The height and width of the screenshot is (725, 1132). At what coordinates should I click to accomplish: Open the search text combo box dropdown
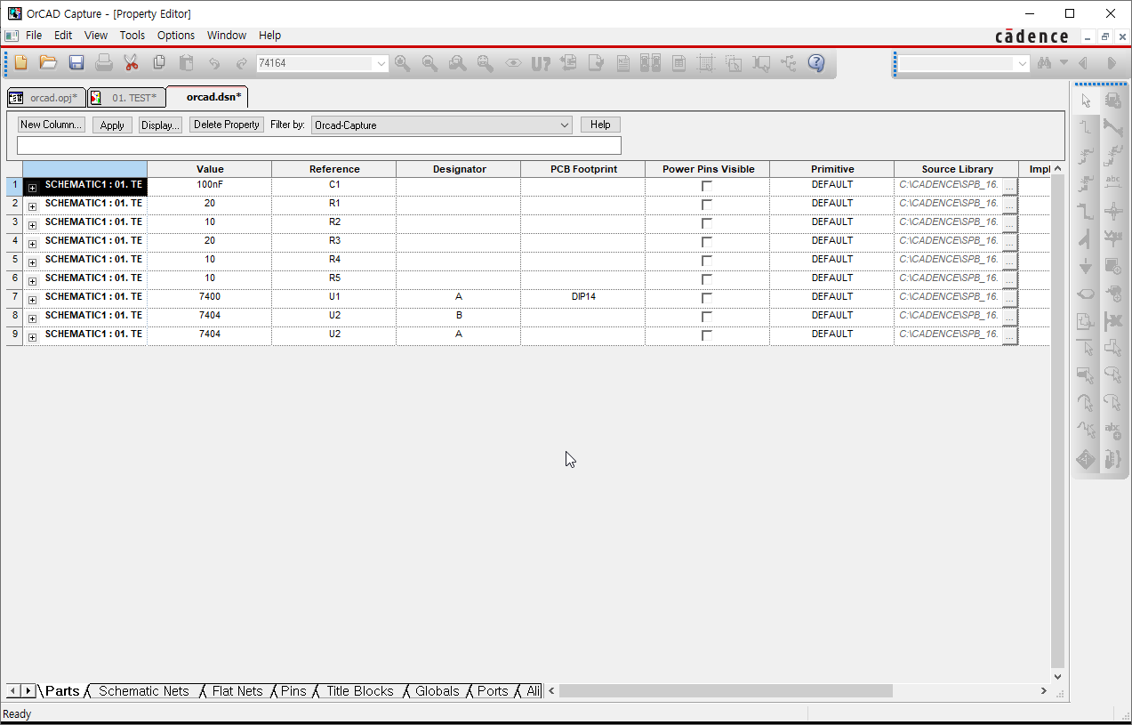1022,63
